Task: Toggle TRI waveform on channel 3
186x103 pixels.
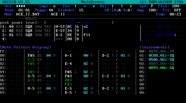Action: click(x=47, y=35)
